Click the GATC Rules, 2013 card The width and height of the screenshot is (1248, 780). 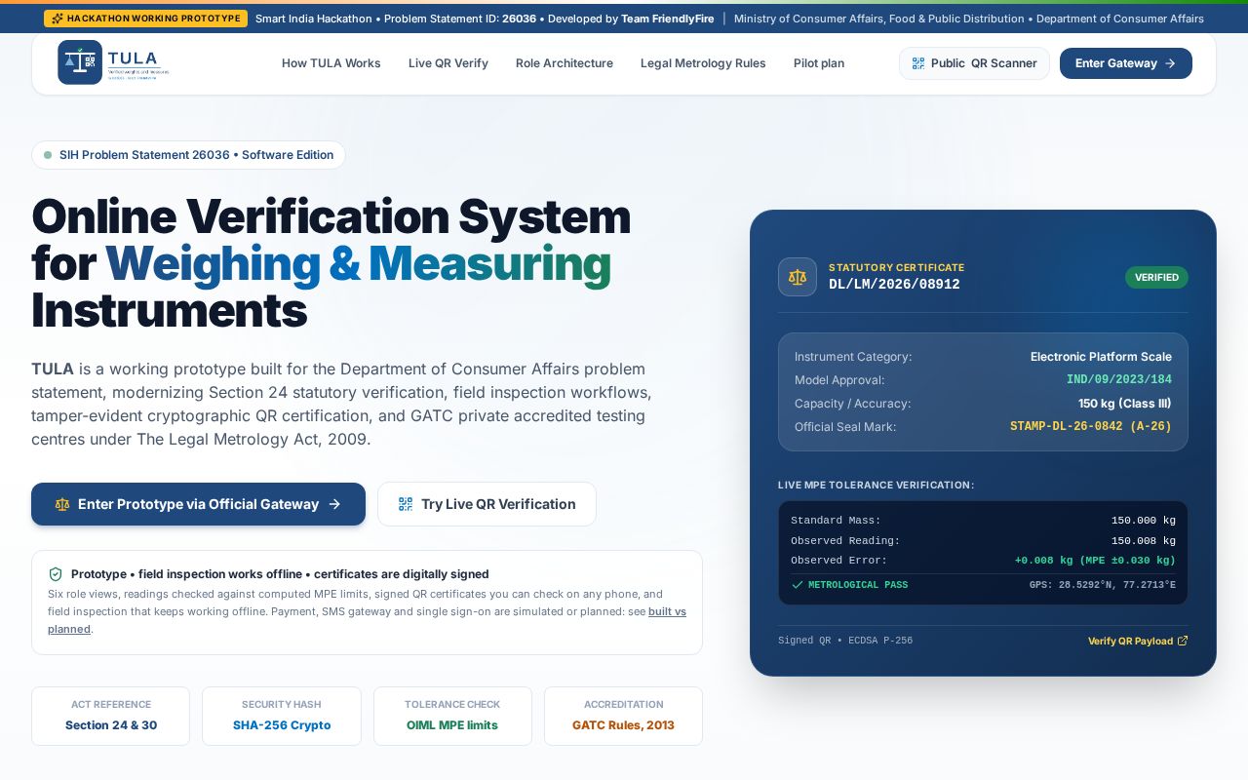(x=623, y=716)
